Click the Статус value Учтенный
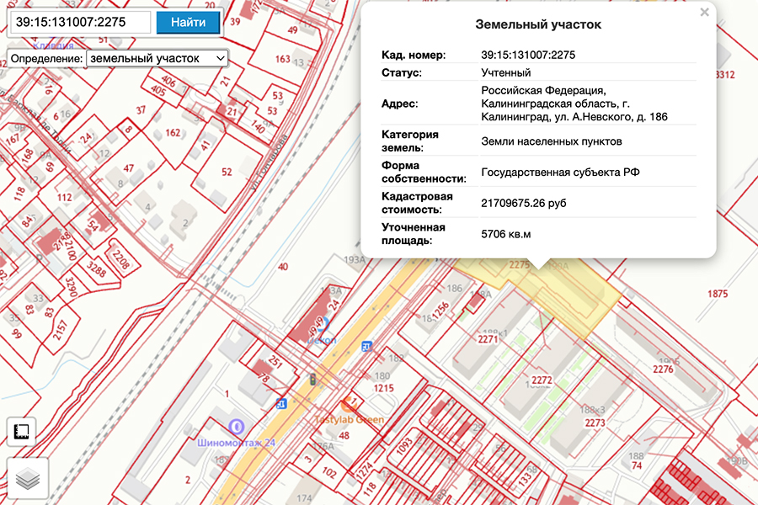This screenshot has width=758, height=505. pos(505,72)
